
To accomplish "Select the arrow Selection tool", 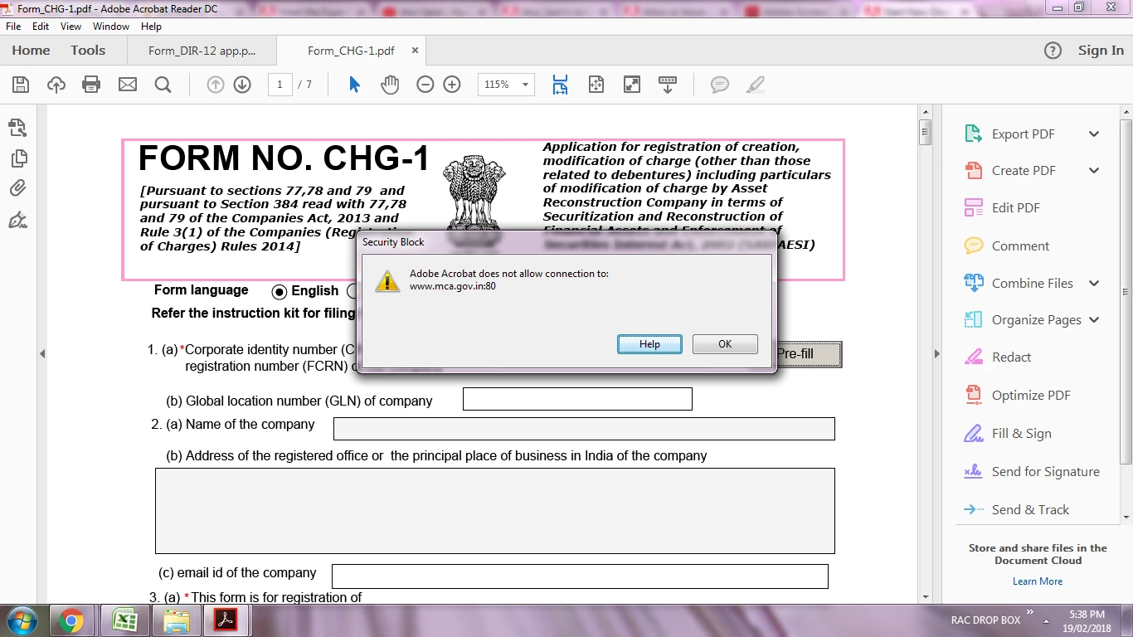I will [354, 85].
